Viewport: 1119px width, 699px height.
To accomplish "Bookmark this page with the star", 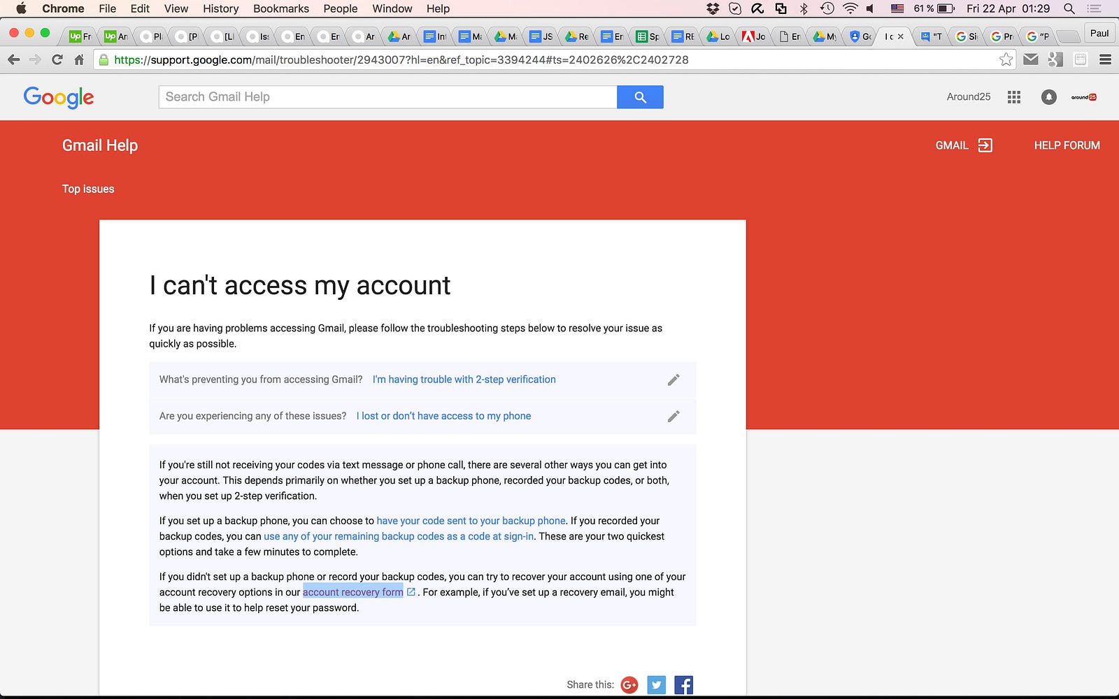I will pos(1006,60).
